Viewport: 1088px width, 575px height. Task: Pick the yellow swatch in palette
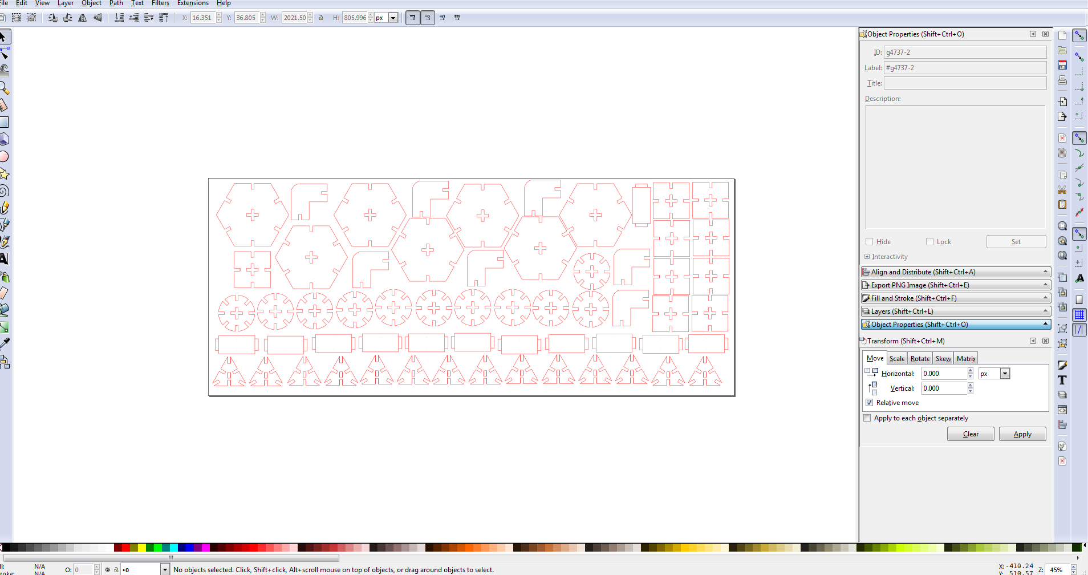[x=142, y=548]
